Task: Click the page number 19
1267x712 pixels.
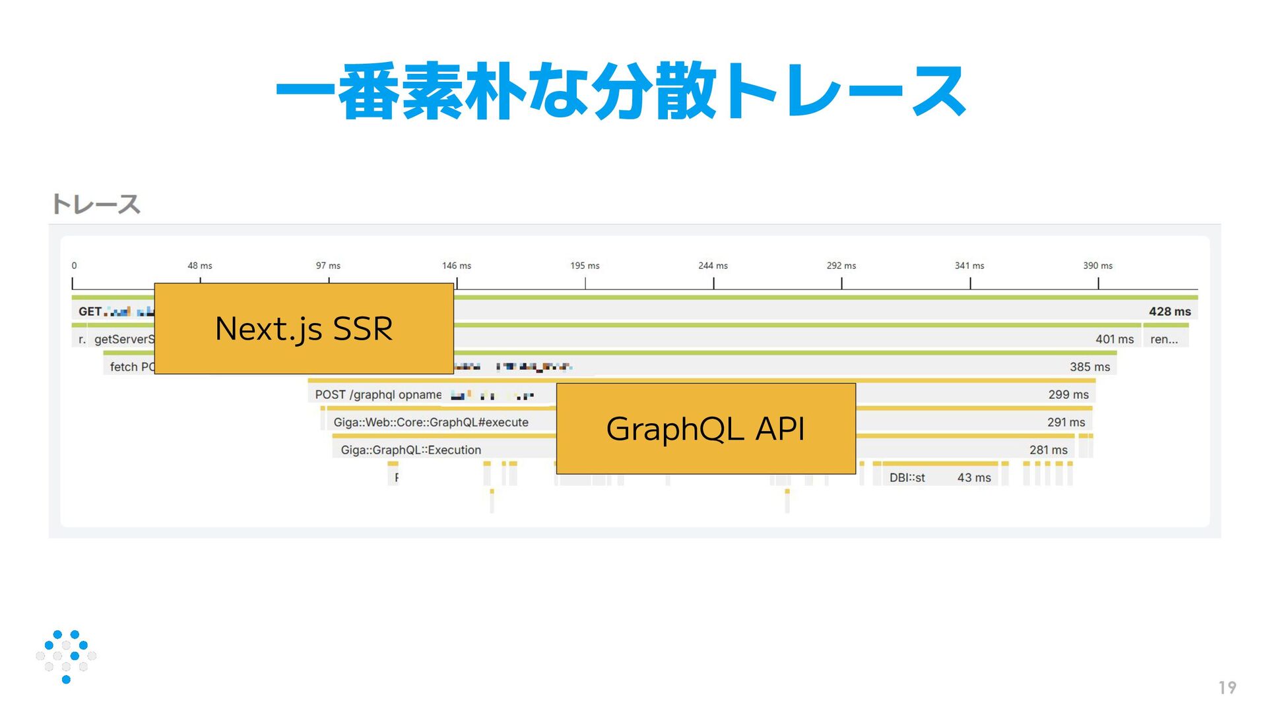Action: (x=1227, y=688)
